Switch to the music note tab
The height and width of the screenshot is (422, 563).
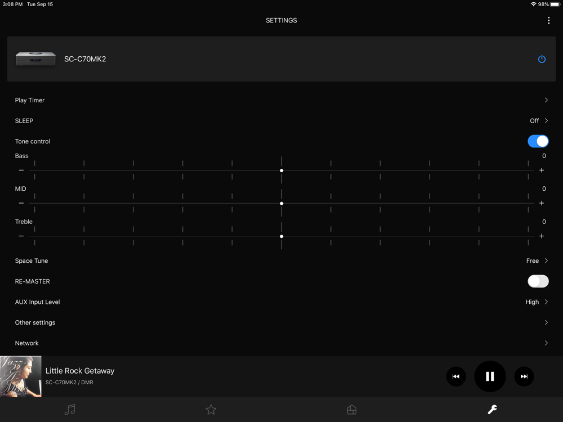click(70, 410)
